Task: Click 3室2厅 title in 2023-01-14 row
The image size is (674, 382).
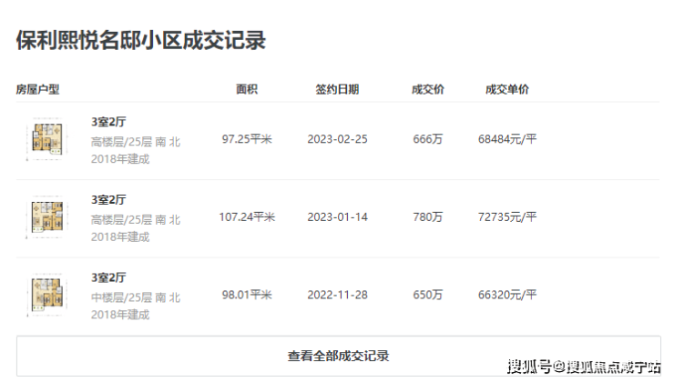Action: [x=108, y=199]
